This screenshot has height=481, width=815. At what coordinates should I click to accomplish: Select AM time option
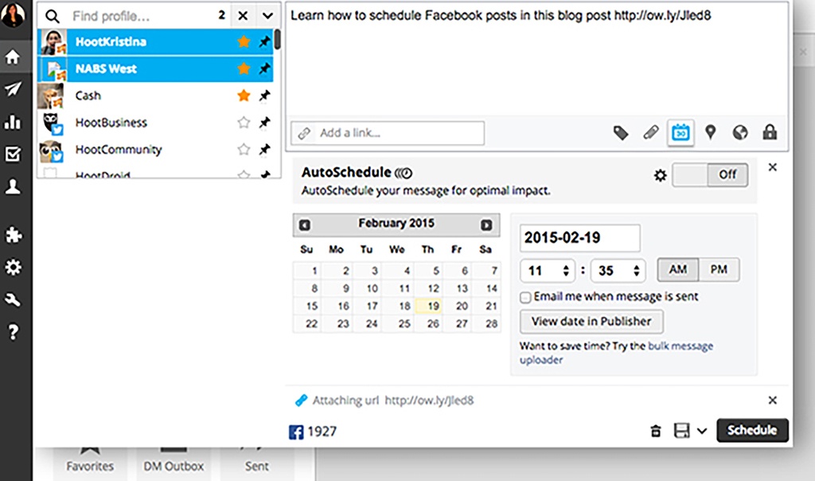click(678, 269)
